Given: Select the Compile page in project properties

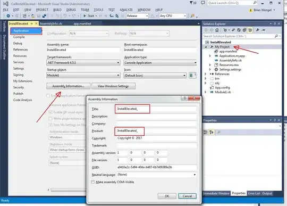Looking at the screenshot, I should [x=19, y=37].
